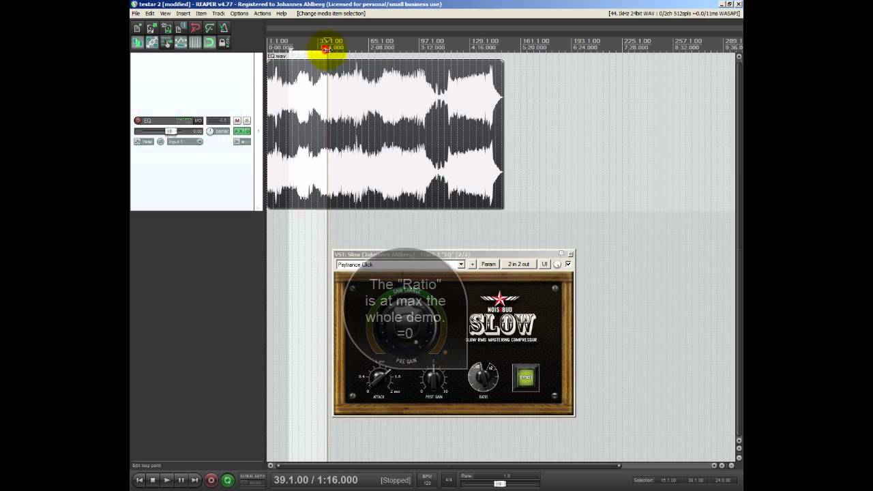
Task: Open the Input 1 dropdown on EQ track
Action: tap(185, 142)
